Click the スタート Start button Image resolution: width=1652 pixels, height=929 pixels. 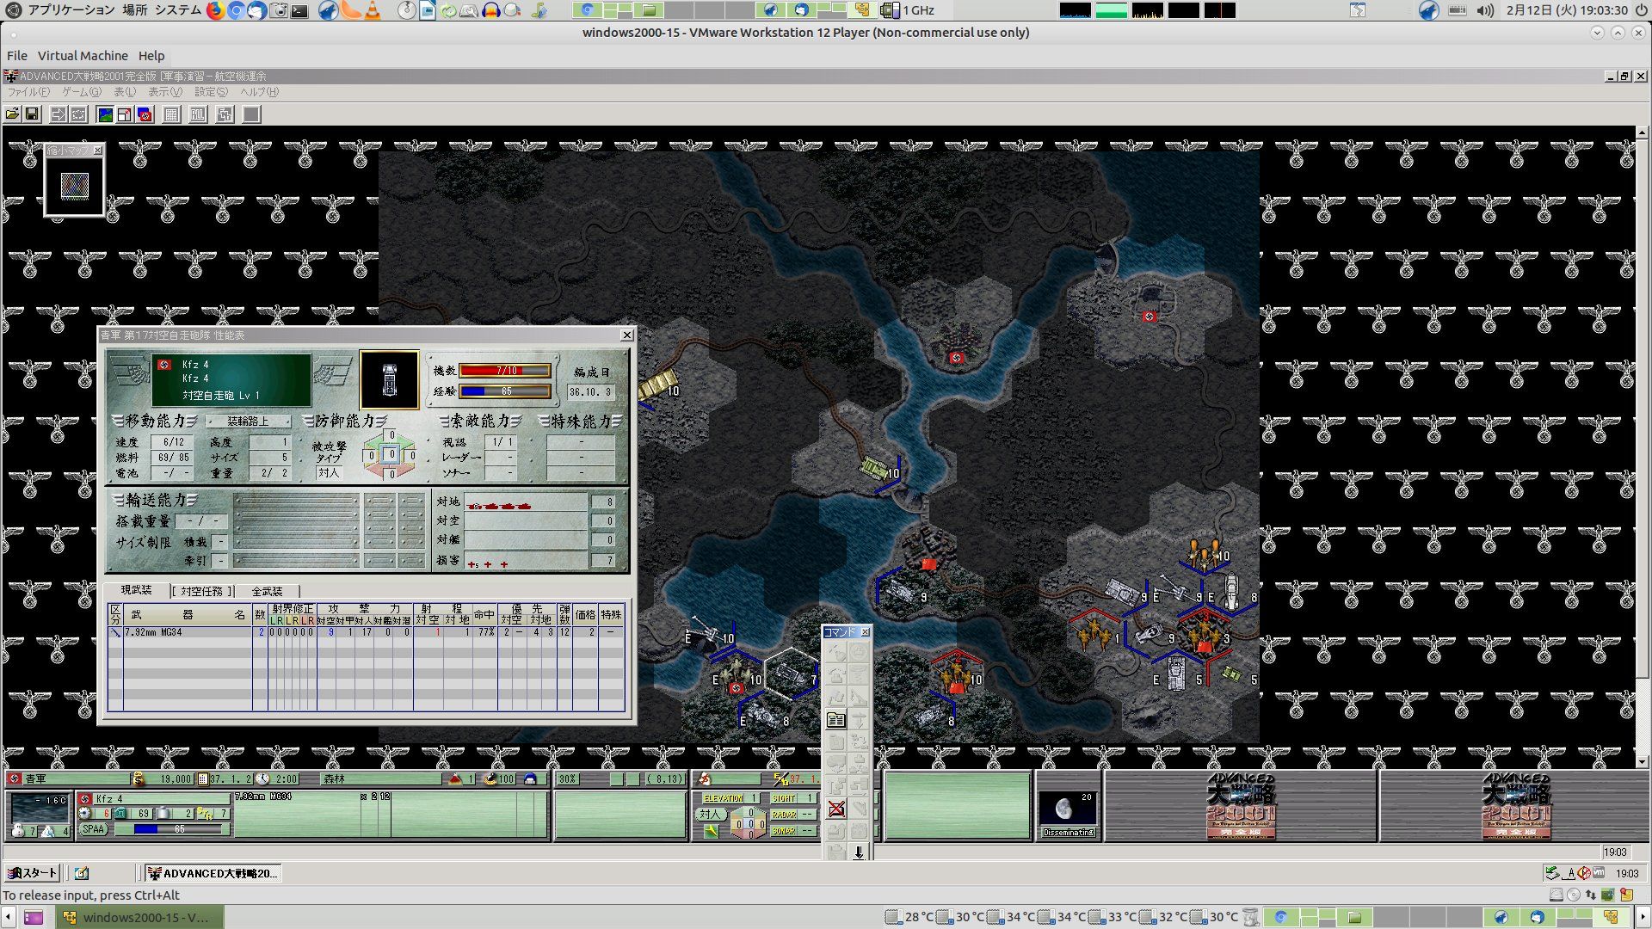point(32,873)
